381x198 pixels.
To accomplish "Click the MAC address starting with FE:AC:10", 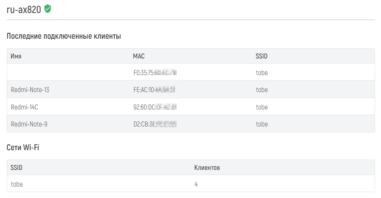I will point(154,90).
